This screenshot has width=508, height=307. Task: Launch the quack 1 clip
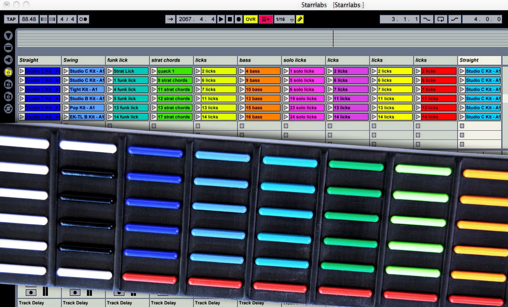tap(154, 71)
